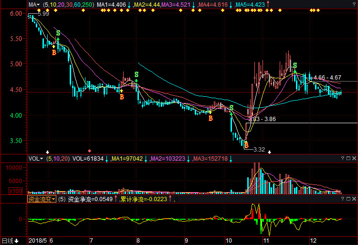The width and height of the screenshot is (358, 245).
Task: Close the VOL sub-panel
Action: click(x=354, y=158)
